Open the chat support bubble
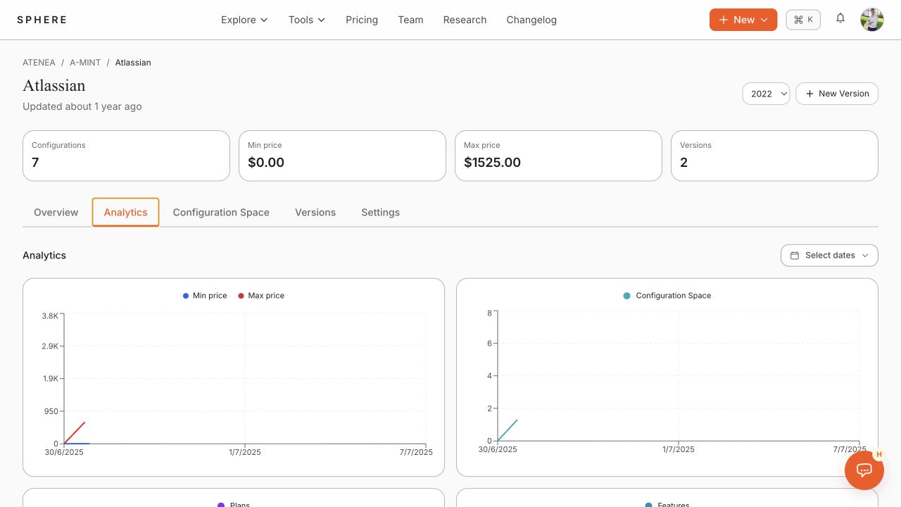901x507 pixels. (864, 470)
